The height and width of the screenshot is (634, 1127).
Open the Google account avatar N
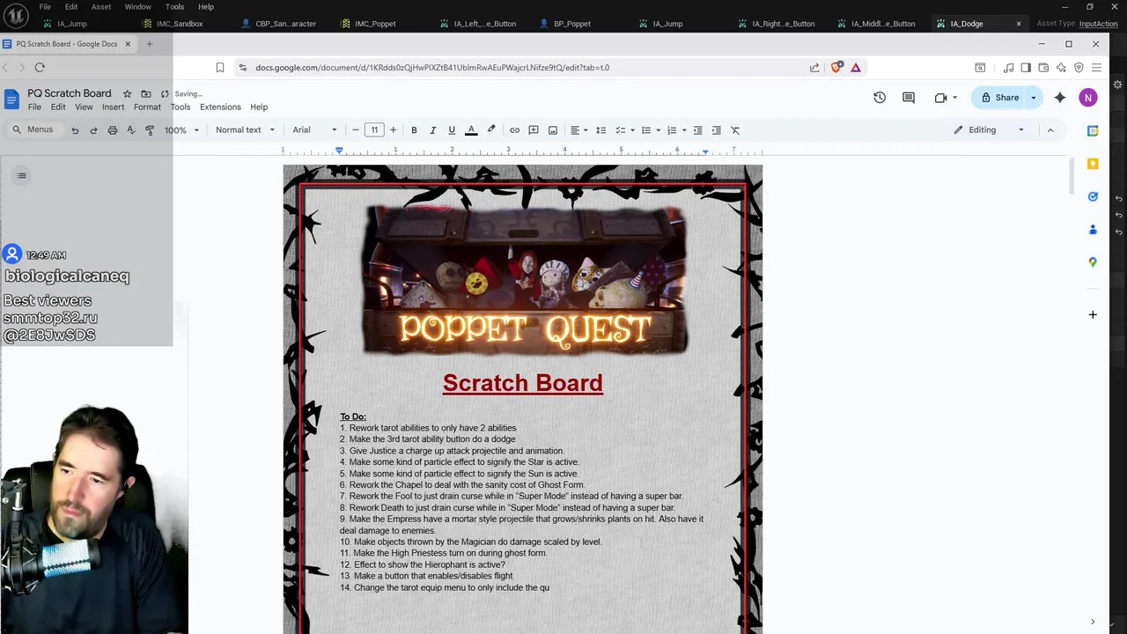(x=1088, y=98)
